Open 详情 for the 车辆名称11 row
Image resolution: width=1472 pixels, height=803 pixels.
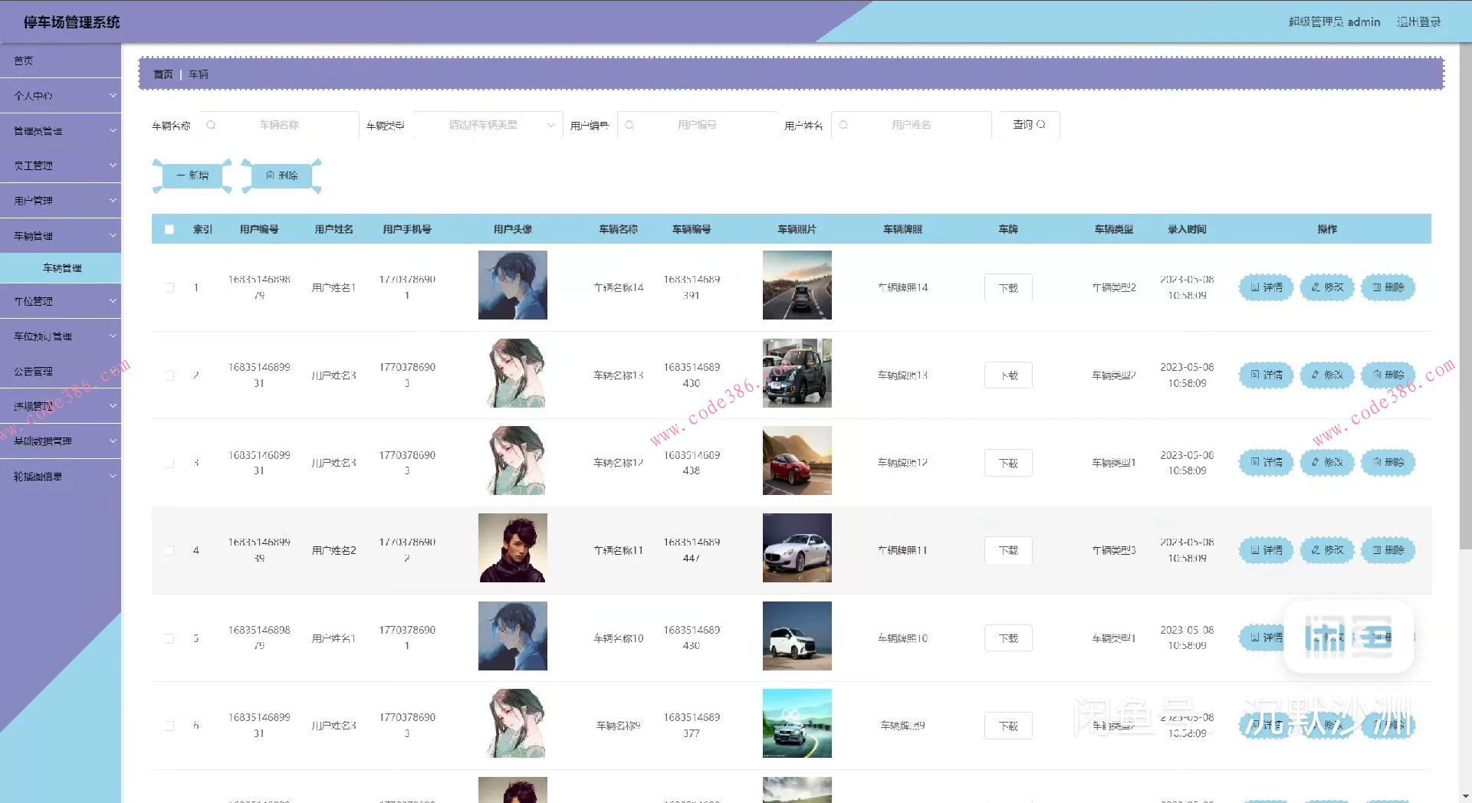point(1267,550)
